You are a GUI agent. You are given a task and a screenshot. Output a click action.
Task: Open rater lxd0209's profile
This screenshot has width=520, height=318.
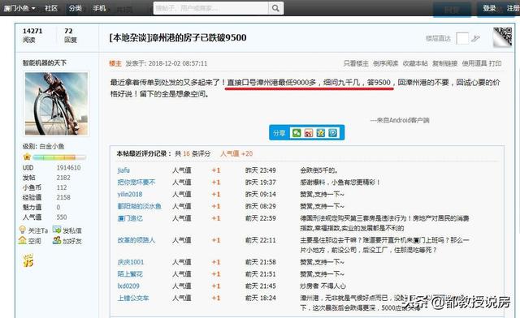(x=128, y=286)
